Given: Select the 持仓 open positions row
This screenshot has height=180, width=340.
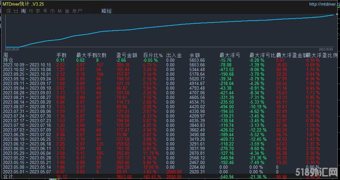Looking at the screenshot, I should tap(8, 60).
